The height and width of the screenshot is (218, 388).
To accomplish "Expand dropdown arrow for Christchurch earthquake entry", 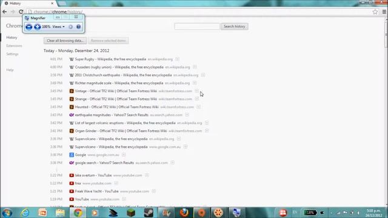I will tap(203, 75).
